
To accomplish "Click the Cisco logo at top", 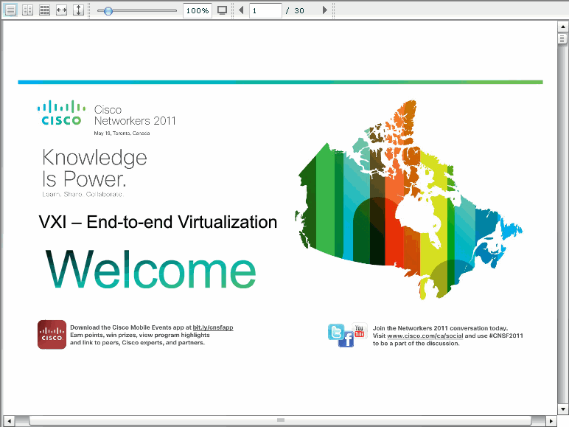I will (61, 113).
